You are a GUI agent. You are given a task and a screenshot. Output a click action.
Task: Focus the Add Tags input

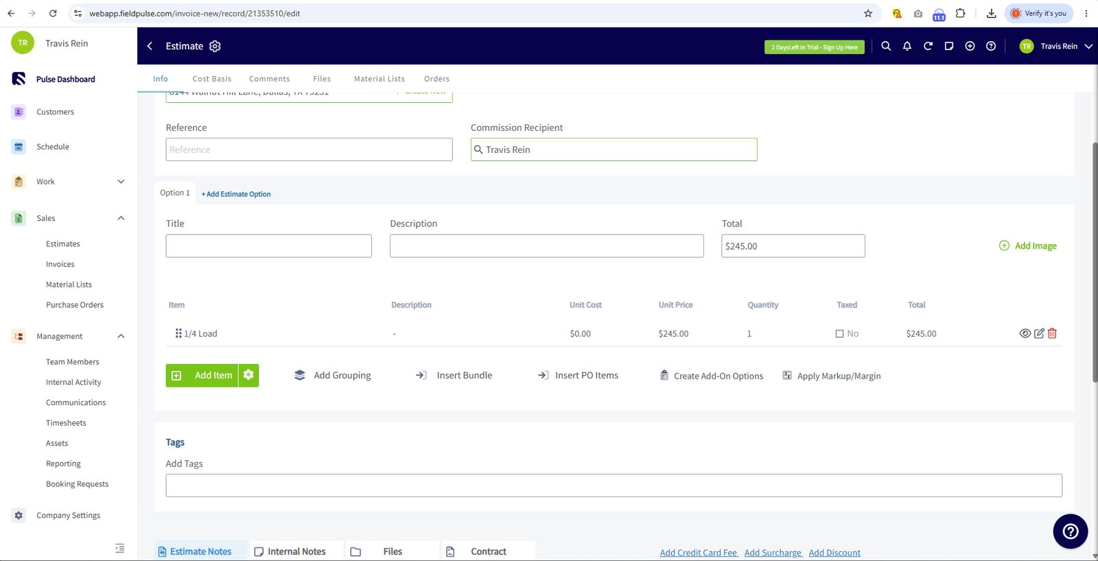click(614, 486)
